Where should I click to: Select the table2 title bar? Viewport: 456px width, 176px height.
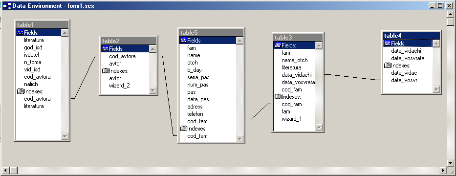(129, 41)
